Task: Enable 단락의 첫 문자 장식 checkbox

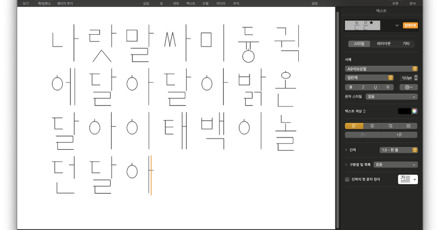Action: (x=347, y=179)
